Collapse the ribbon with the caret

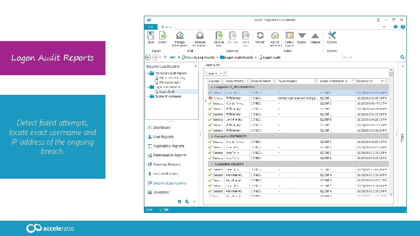click(x=384, y=27)
